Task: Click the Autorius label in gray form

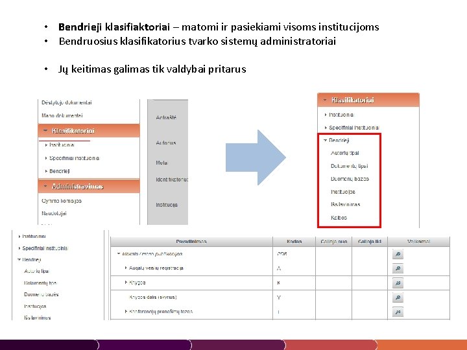Action: [165, 143]
